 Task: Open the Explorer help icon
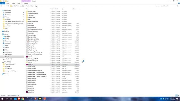(x=179, y=3)
